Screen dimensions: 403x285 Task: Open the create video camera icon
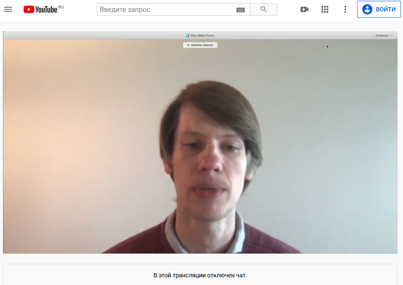point(304,9)
